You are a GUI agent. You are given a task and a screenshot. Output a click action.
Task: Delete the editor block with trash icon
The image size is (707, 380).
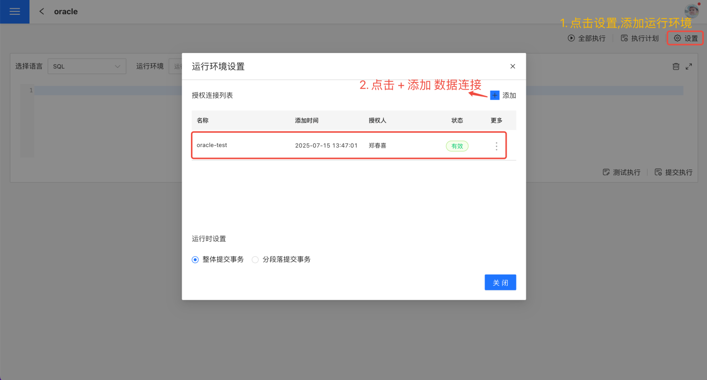676,66
